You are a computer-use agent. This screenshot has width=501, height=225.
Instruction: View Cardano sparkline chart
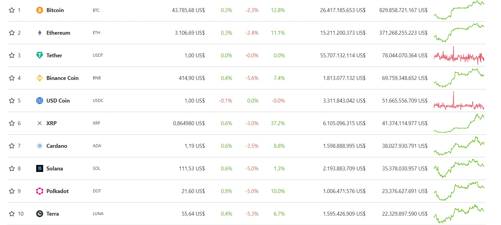tap(459, 146)
